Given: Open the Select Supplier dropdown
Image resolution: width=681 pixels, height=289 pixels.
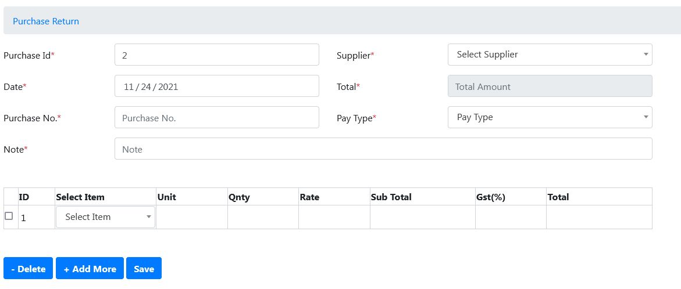Looking at the screenshot, I should [550, 55].
